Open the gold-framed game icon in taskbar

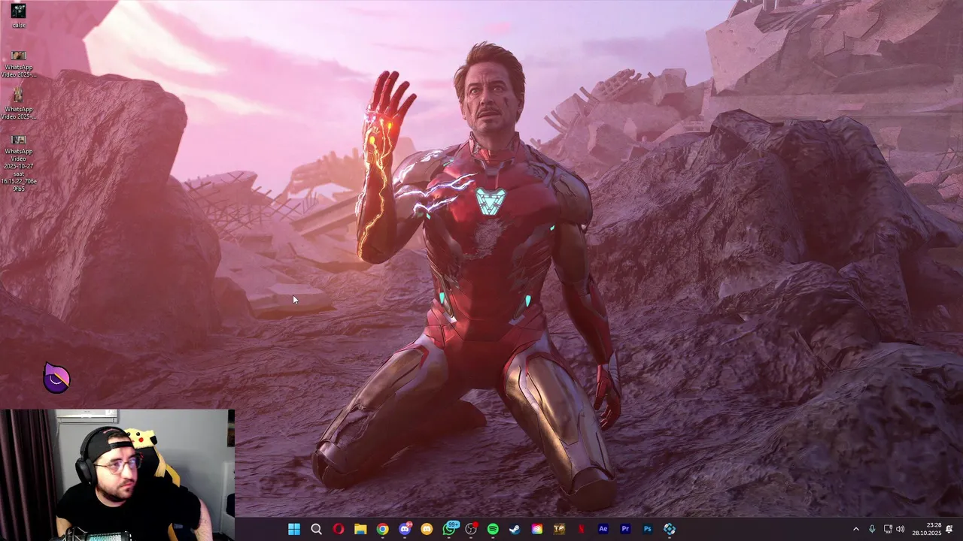pos(559,529)
